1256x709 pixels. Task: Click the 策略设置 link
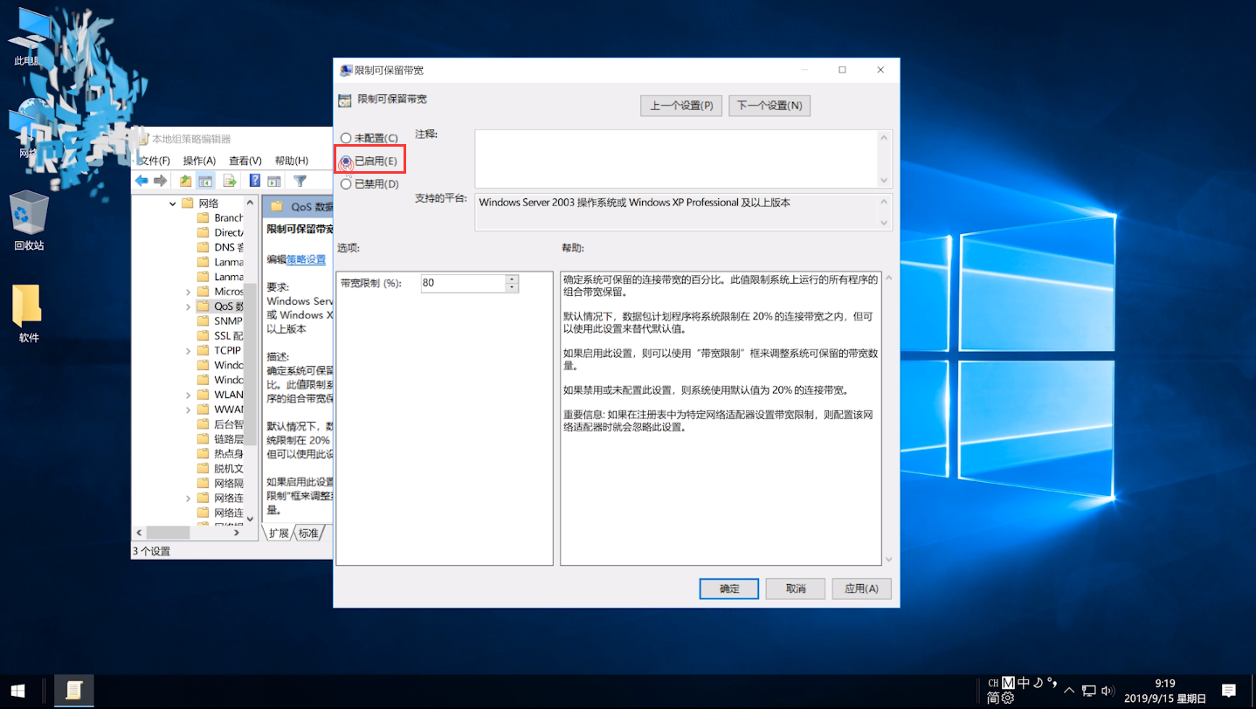pyautogui.click(x=306, y=259)
